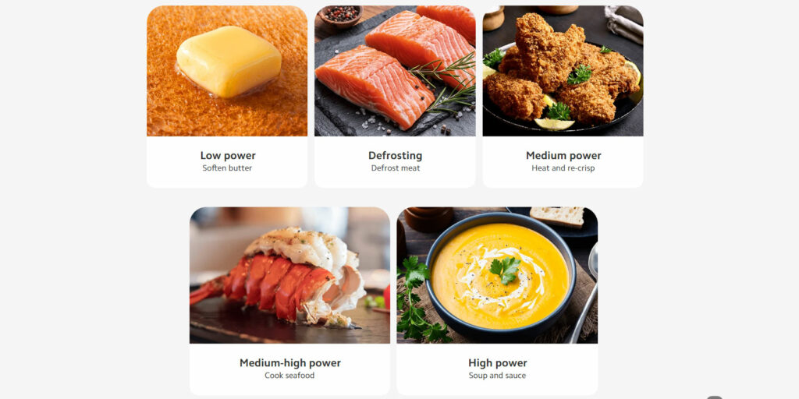Click the butter cube in the first image
The width and height of the screenshot is (799, 399).
229,61
